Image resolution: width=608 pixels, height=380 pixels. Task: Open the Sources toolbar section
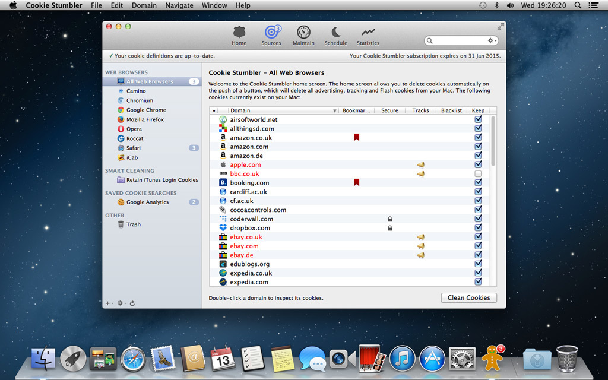(271, 36)
